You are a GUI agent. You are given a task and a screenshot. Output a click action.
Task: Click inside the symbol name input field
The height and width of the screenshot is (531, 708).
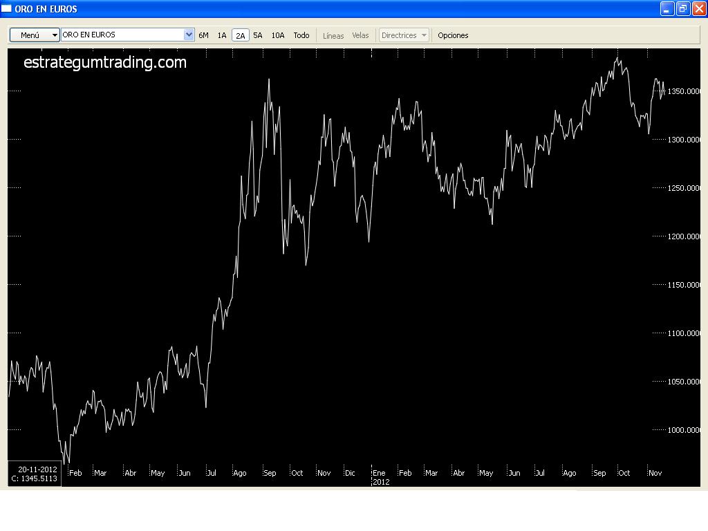pyautogui.click(x=122, y=35)
